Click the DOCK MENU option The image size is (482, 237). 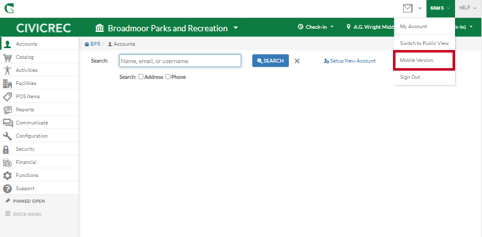(x=27, y=214)
